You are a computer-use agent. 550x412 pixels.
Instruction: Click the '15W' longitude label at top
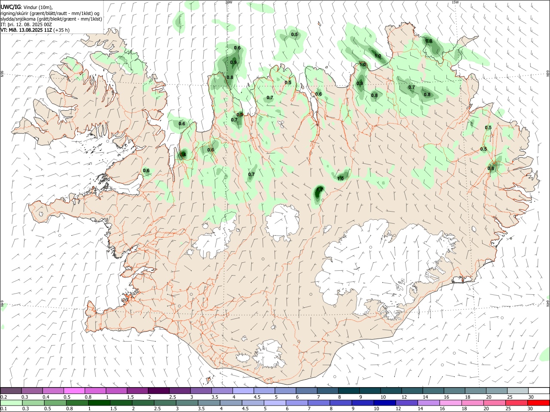(455, 2)
